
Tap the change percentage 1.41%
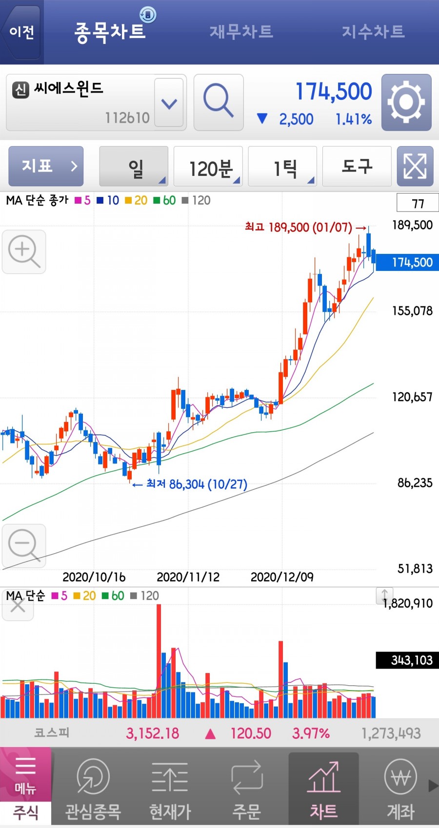353,119
